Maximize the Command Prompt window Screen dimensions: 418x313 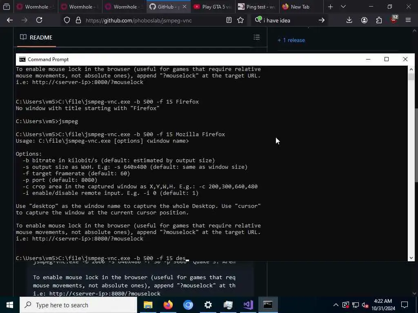[387, 59]
